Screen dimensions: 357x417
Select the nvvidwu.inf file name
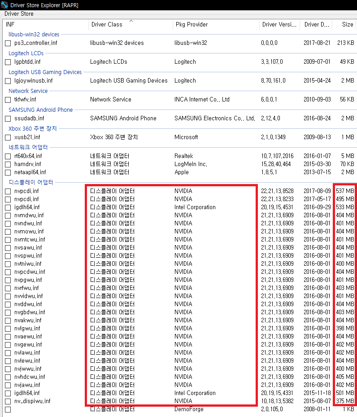click(28, 296)
